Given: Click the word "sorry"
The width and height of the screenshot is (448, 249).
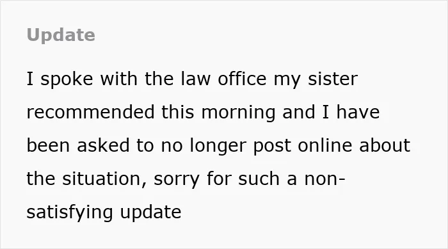Looking at the screenshot, I should coord(177,180).
